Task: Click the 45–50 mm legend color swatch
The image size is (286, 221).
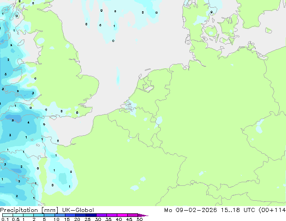Action: [x=133, y=215]
